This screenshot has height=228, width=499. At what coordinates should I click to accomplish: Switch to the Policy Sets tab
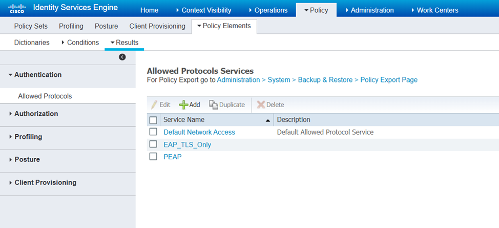click(x=31, y=26)
